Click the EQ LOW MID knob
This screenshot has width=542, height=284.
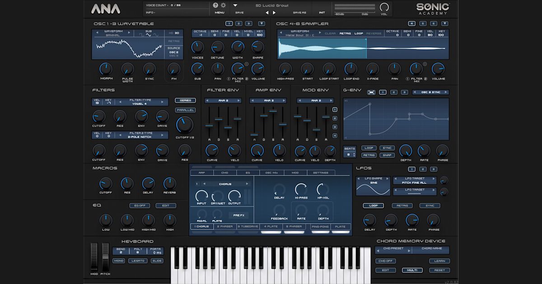pyautogui.click(x=127, y=220)
